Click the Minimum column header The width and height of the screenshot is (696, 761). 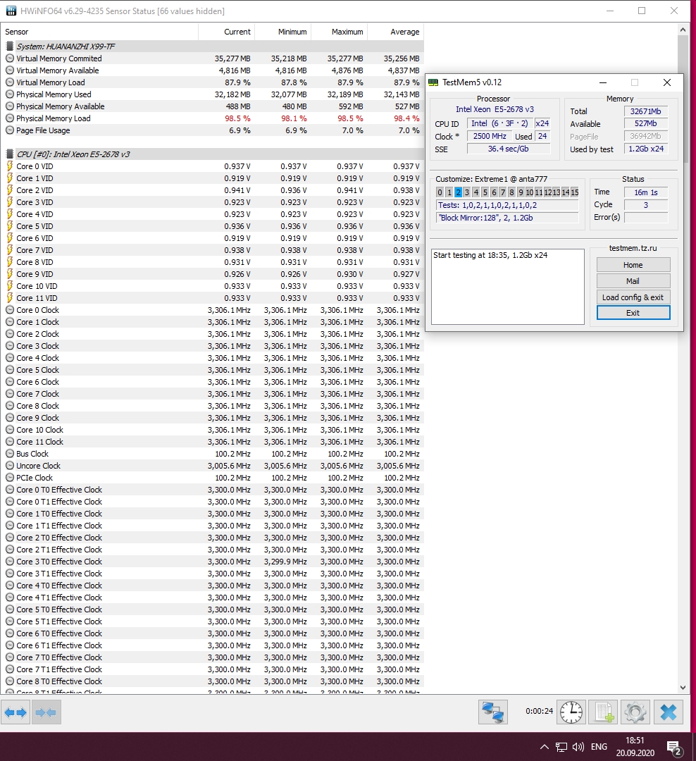pyautogui.click(x=282, y=32)
